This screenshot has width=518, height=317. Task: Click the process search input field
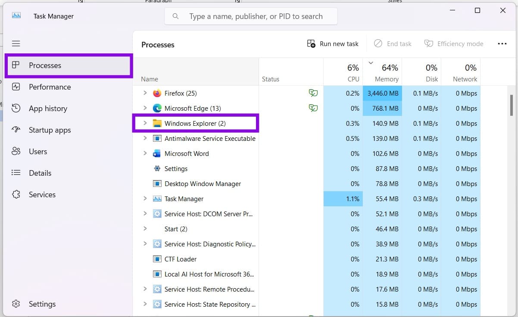(251, 16)
